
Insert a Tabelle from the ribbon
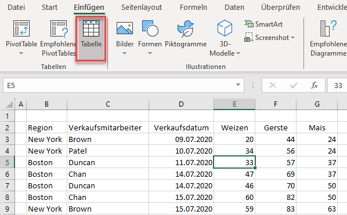[x=91, y=38]
